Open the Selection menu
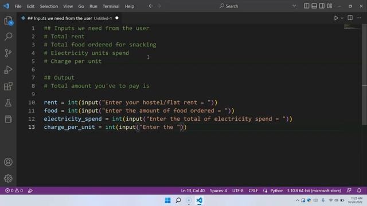 tap(49, 6)
